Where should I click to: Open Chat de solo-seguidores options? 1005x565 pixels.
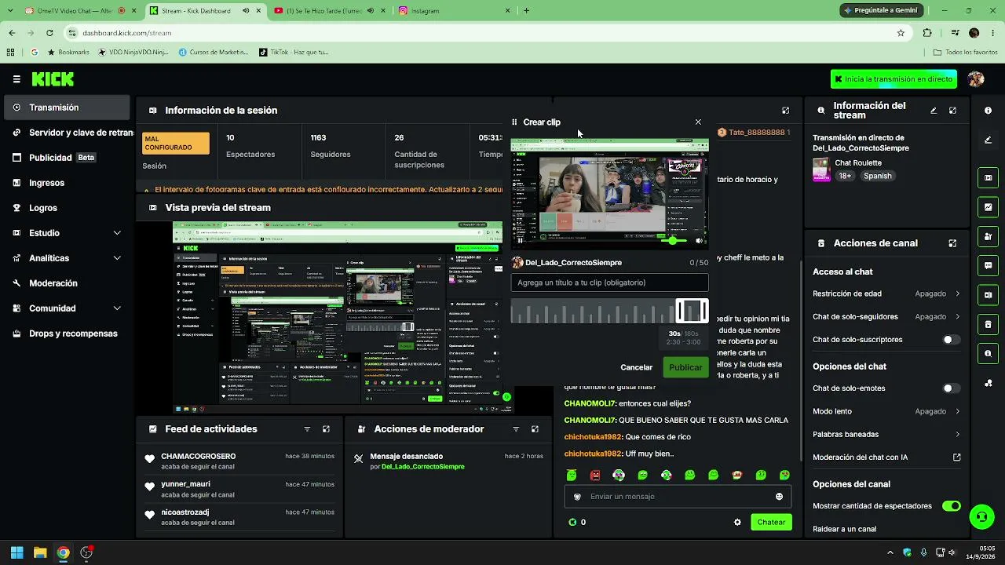(x=886, y=317)
